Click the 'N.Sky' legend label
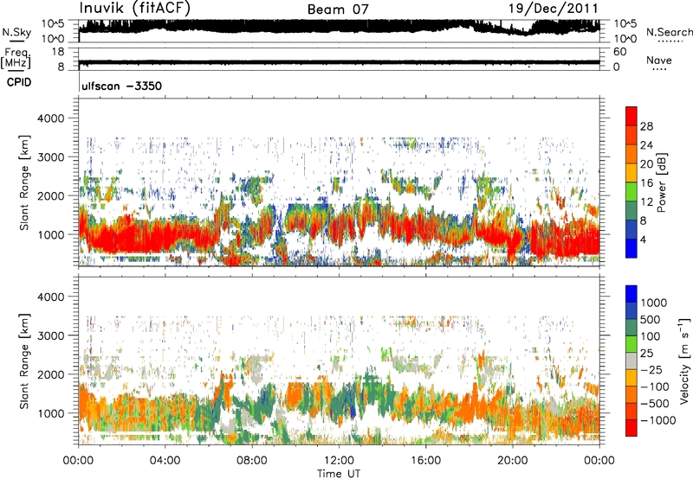This screenshot has height=479, width=693. 16,32
